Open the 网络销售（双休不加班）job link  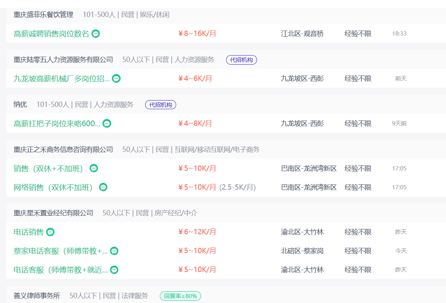click(x=53, y=187)
